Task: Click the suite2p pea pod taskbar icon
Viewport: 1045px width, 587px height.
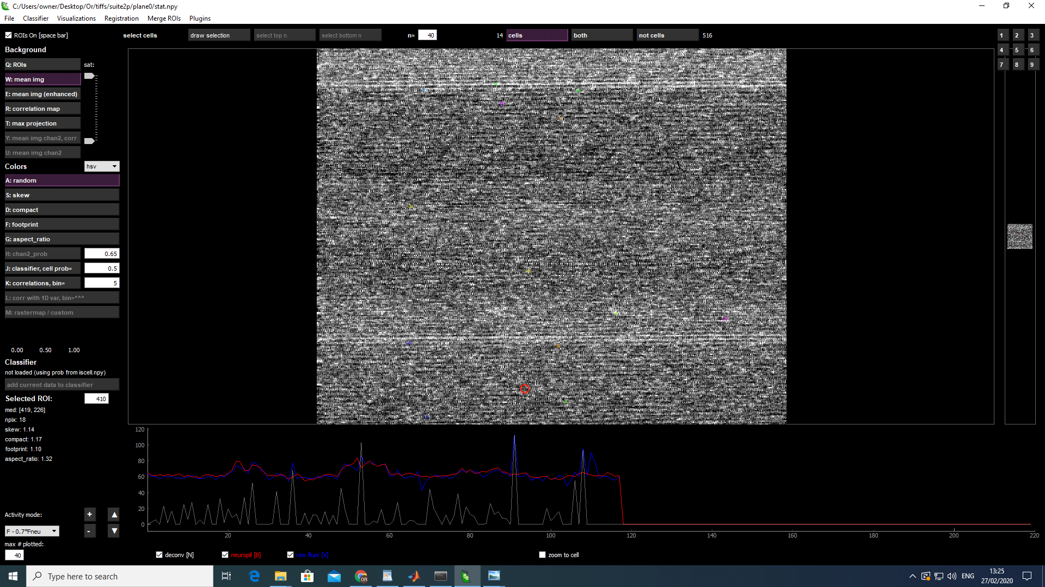Action: (x=466, y=576)
